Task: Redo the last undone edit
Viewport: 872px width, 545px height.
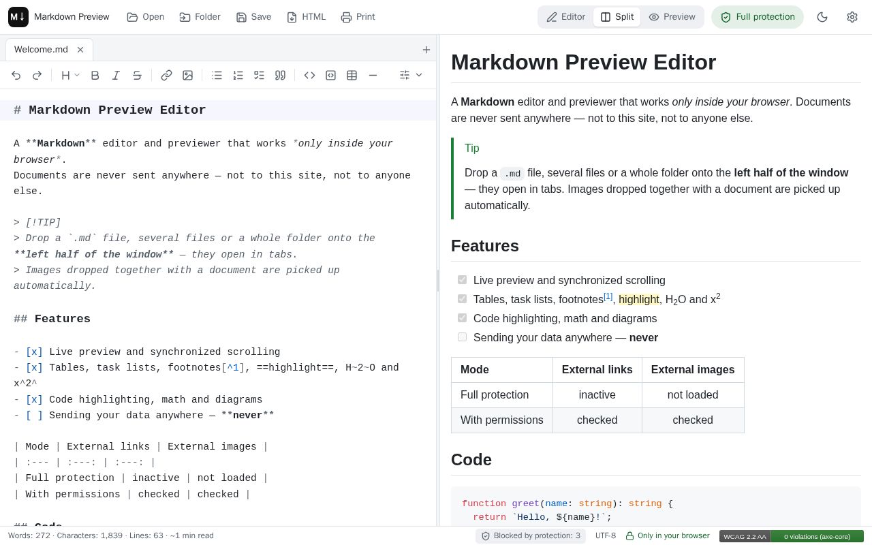Action: 37,76
